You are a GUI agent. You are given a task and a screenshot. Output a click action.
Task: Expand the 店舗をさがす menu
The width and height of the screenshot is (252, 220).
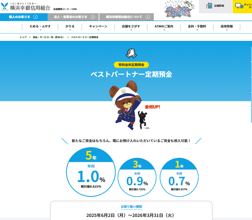tap(131, 27)
